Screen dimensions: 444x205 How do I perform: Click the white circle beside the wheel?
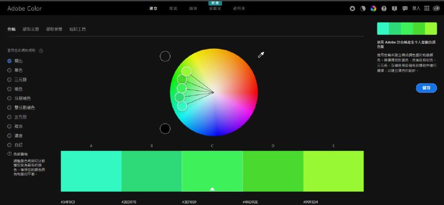pyautogui.click(x=165, y=57)
